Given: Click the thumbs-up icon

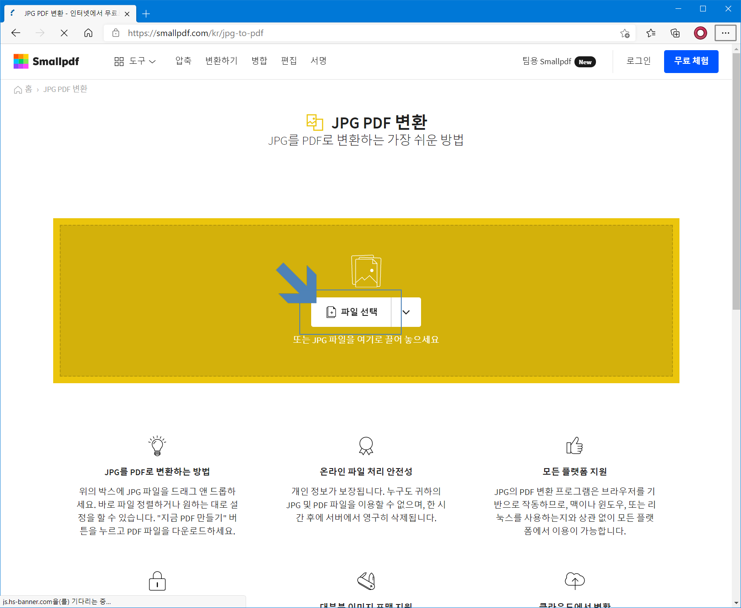Looking at the screenshot, I should click(x=575, y=446).
